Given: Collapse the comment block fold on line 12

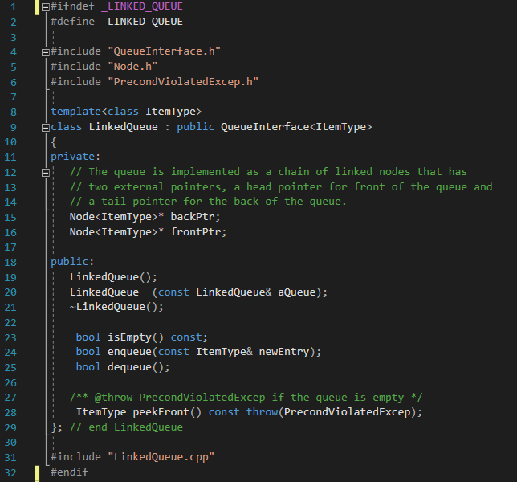Looking at the screenshot, I should click(x=46, y=173).
